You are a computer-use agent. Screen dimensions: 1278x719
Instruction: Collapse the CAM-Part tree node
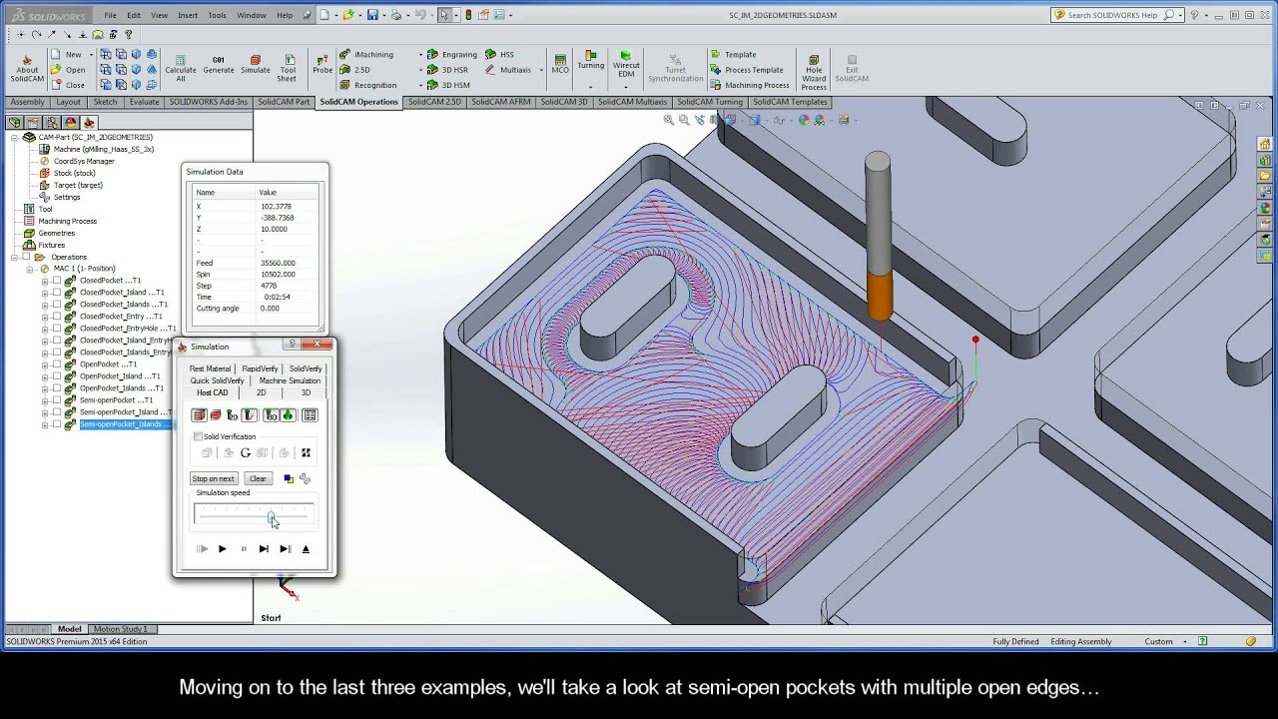tap(14, 137)
